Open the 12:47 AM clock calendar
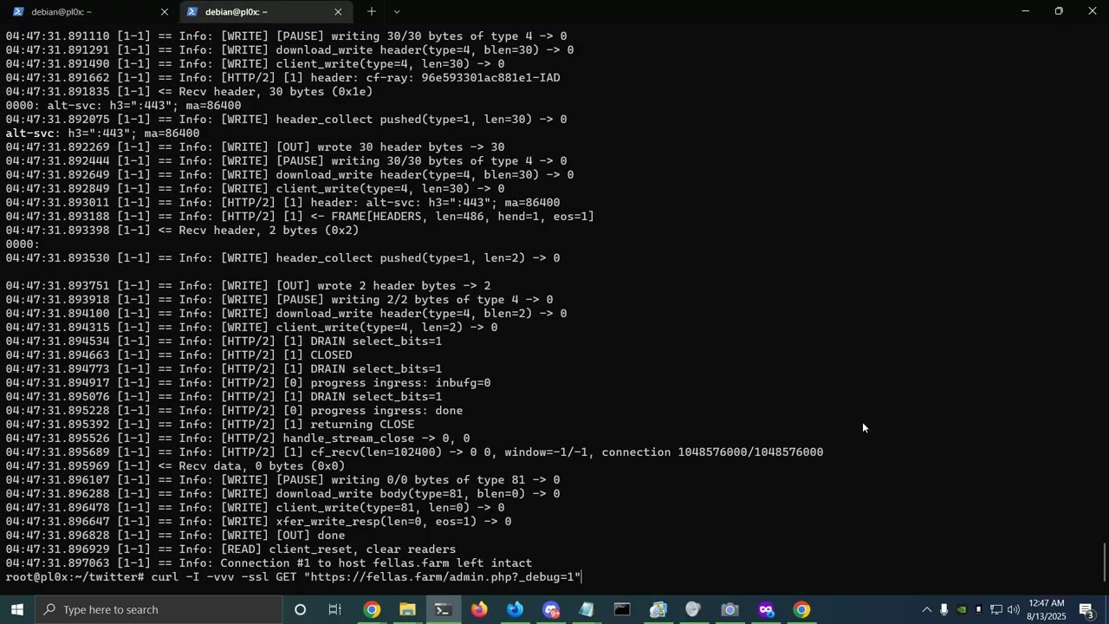Viewport: 1109px width, 624px height. pos(1046,610)
